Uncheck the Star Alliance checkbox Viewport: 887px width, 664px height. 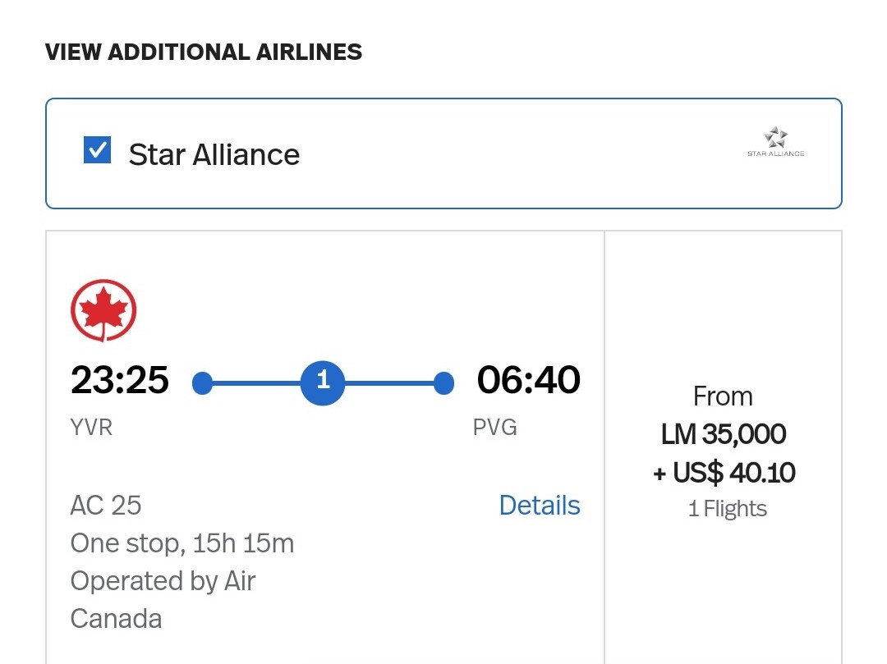tap(98, 150)
